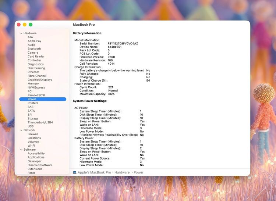Click Power in the path bar
The image size is (276, 201).
[x=138, y=172]
